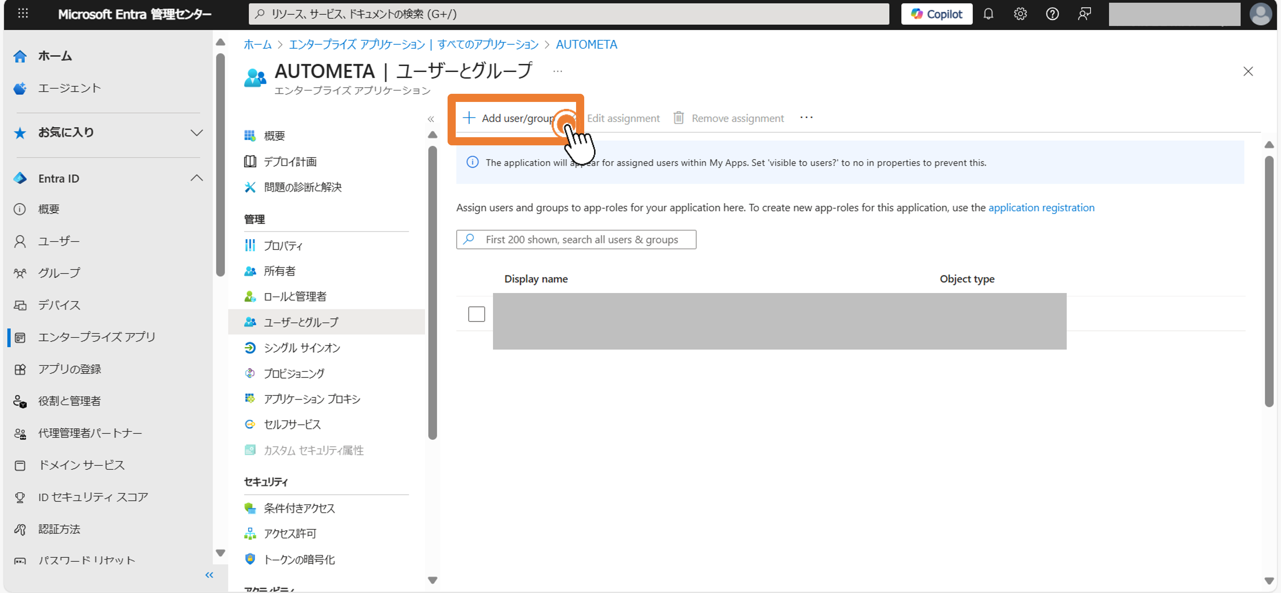Viewport: 1281px width, 593px height.
Task: Click ホーム breadcrumb link
Action: 257,45
